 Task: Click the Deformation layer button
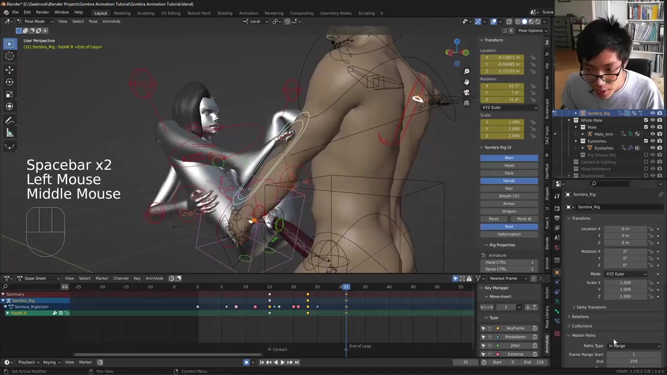point(509,234)
